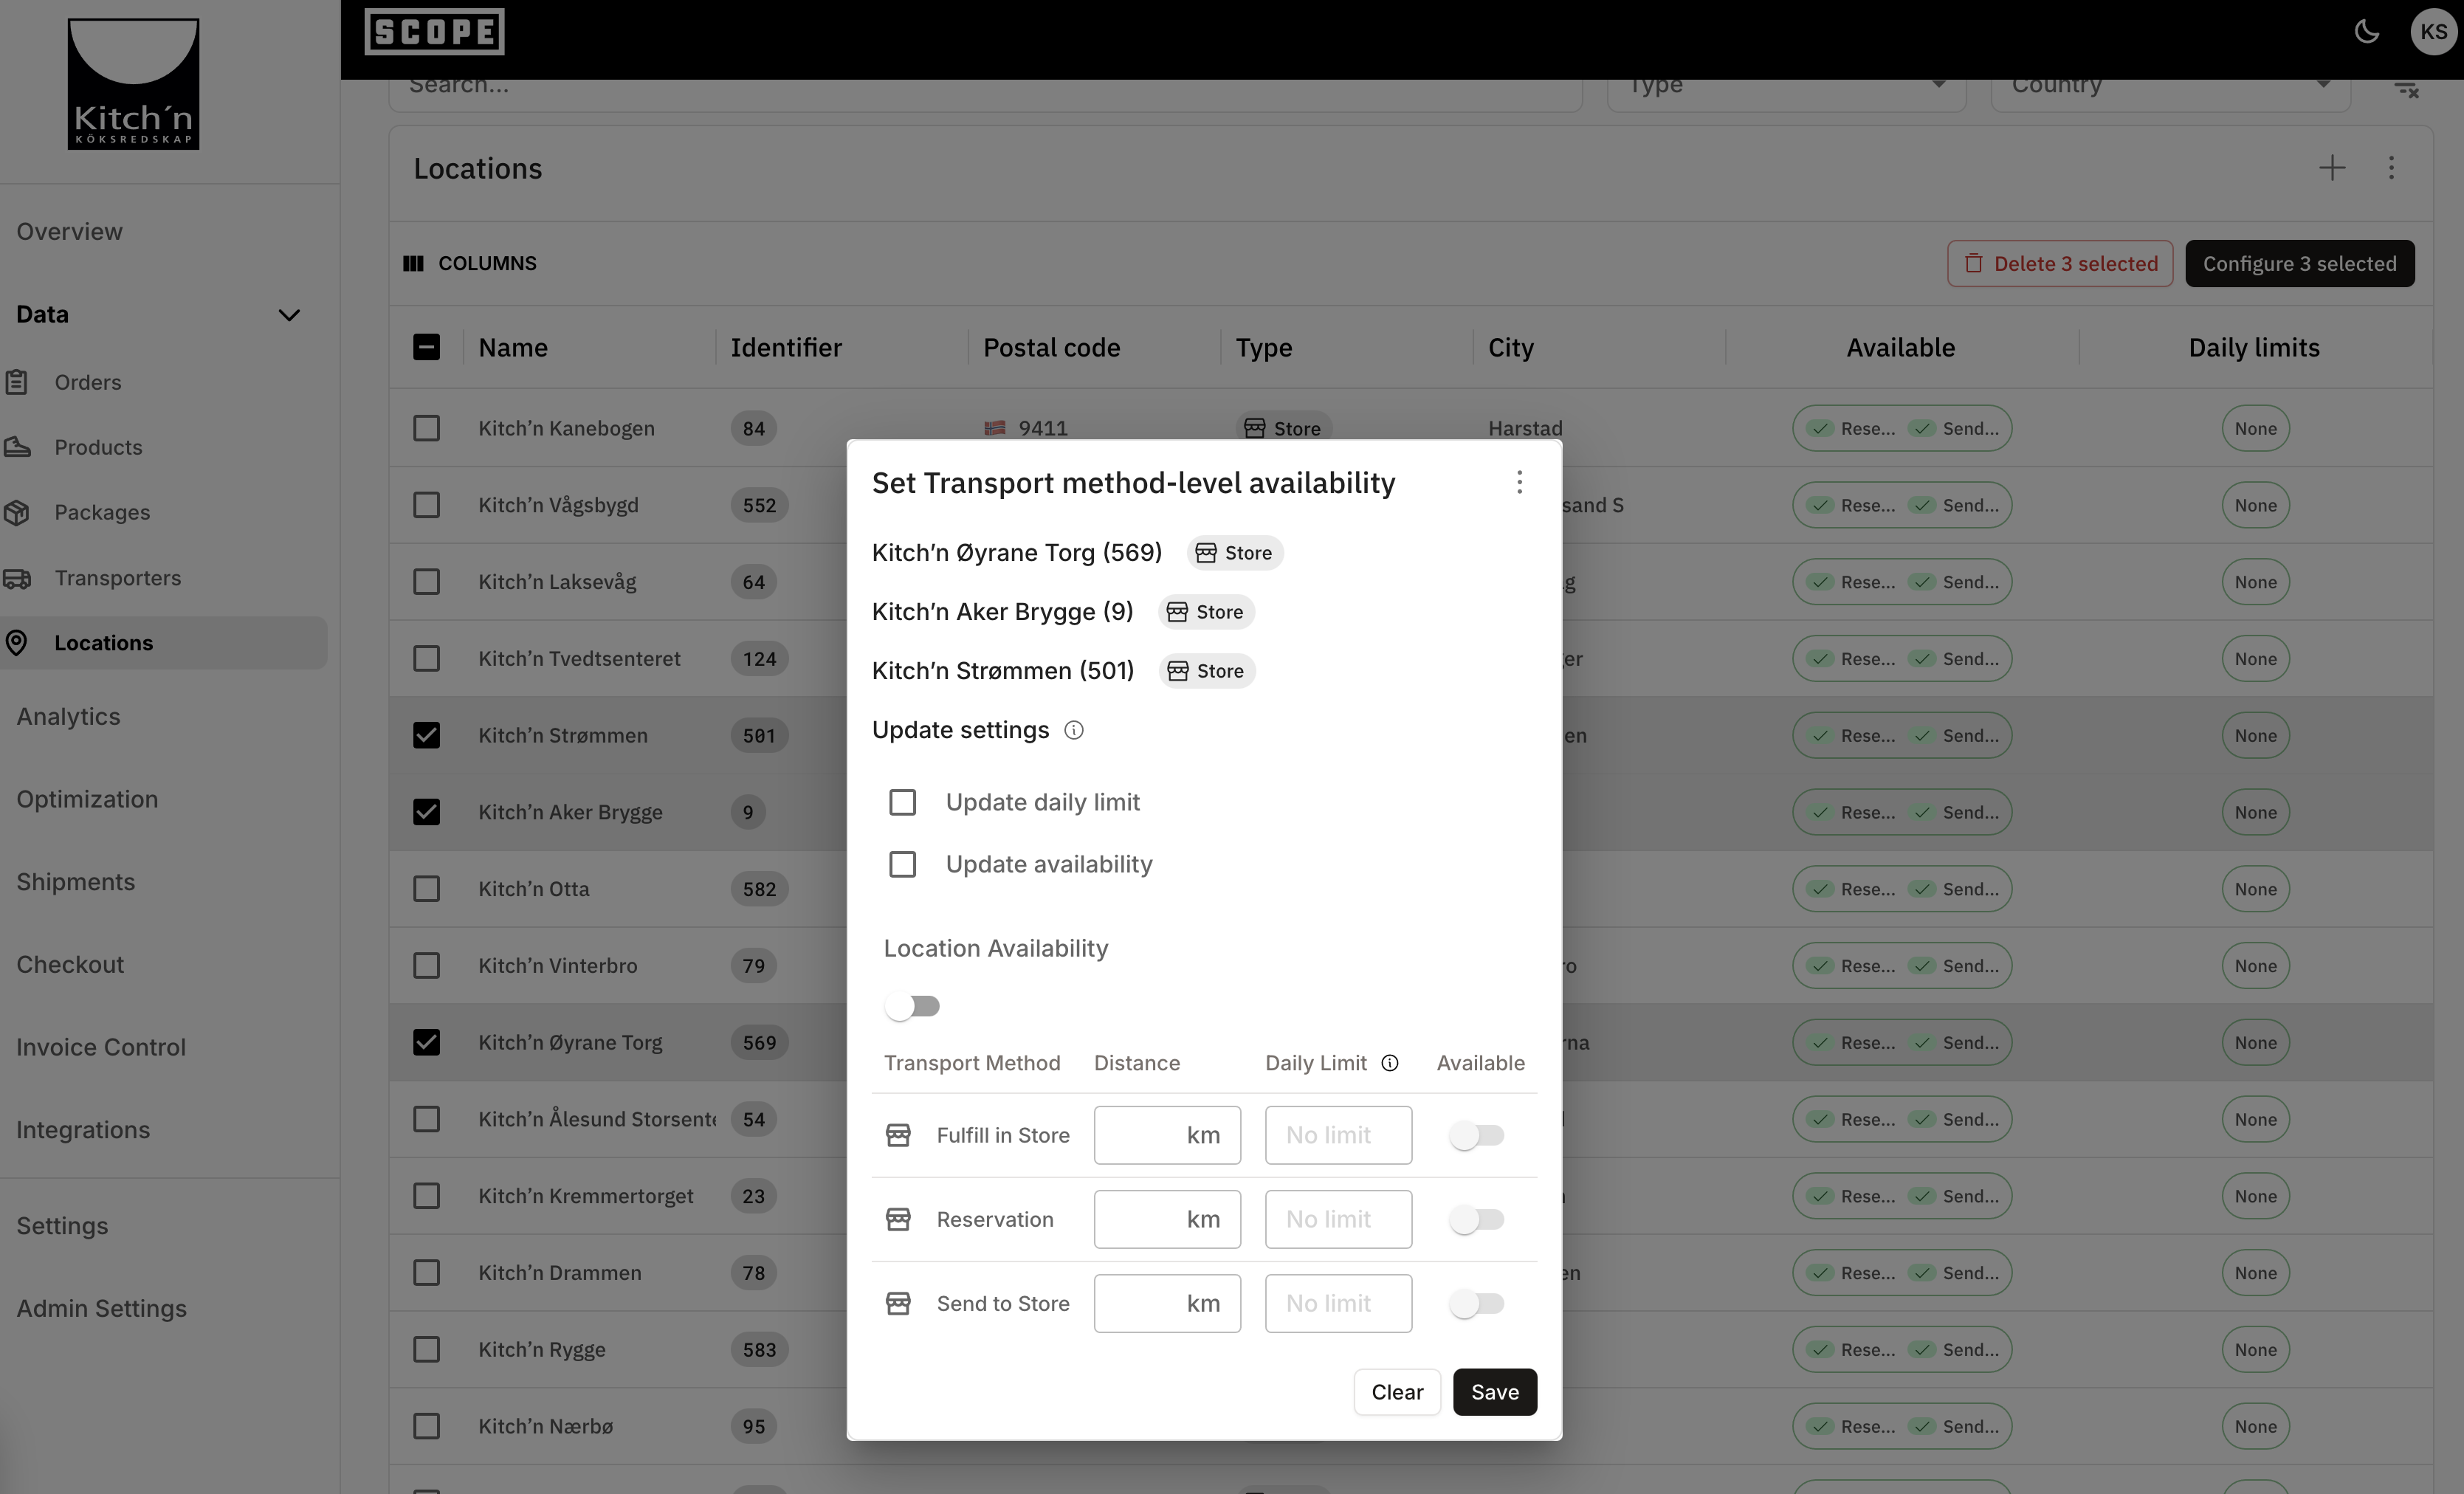The height and width of the screenshot is (1494, 2464).
Task: Toggle dark mode moon icon
Action: click(x=2366, y=31)
